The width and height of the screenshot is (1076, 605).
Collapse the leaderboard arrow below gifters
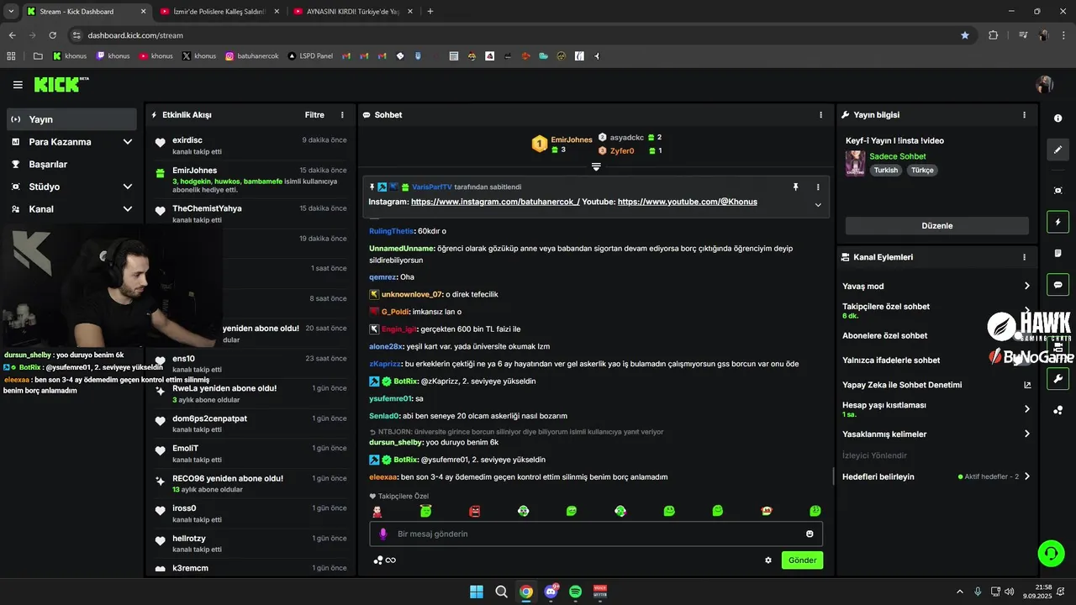click(x=596, y=166)
